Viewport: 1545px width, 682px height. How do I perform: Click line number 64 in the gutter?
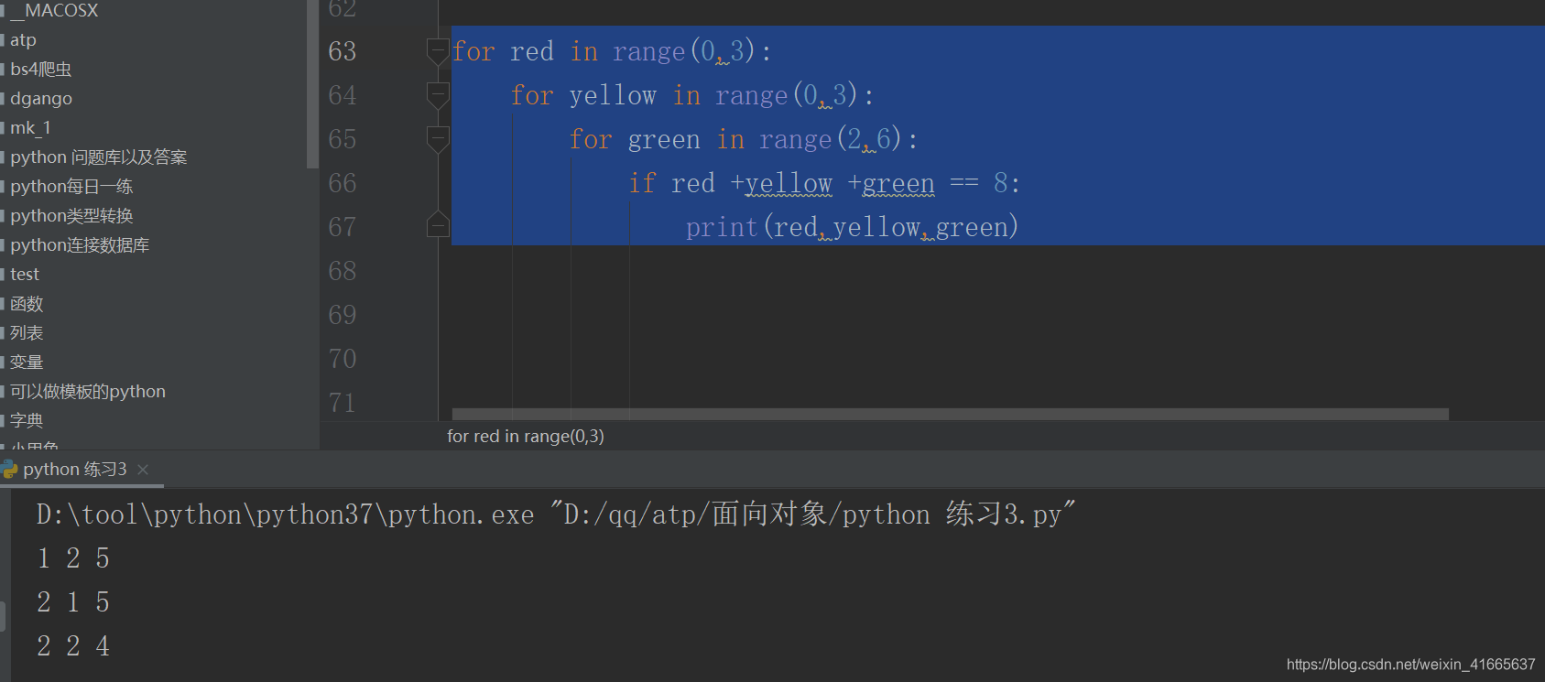click(x=343, y=95)
